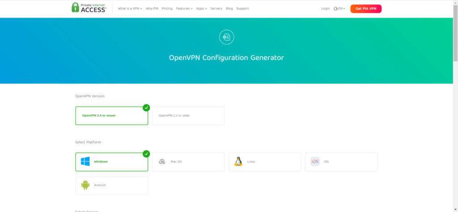The height and width of the screenshot is (212, 458).
Task: Select OpenVPN 2.4 or newer option
Action: pos(111,115)
